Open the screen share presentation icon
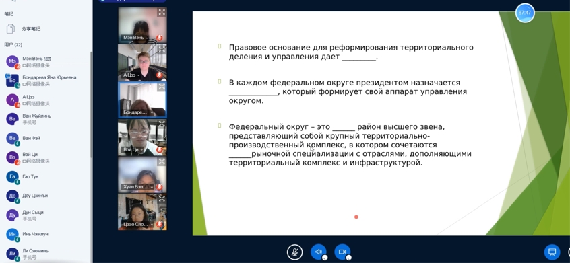The width and height of the screenshot is (570, 263). 552,252
